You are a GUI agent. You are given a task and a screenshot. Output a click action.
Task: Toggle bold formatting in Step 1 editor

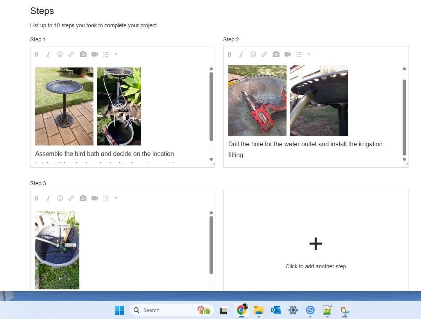click(37, 54)
